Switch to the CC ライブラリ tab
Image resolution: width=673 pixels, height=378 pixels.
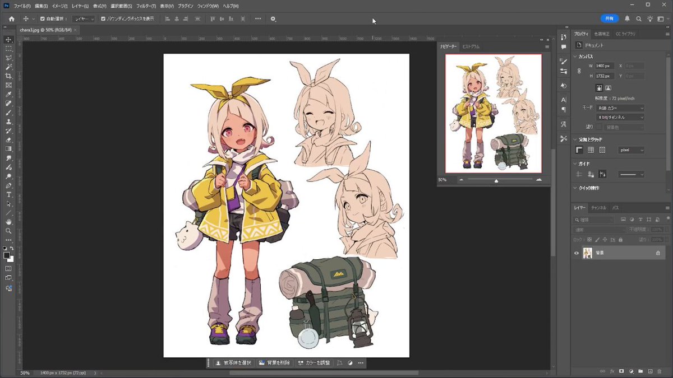[x=625, y=34]
